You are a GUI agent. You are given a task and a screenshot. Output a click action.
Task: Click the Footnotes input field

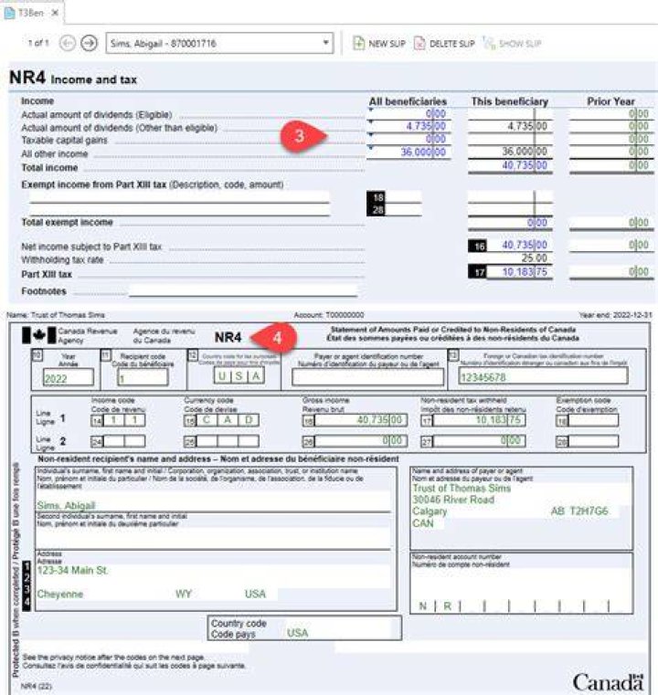pos(243,291)
